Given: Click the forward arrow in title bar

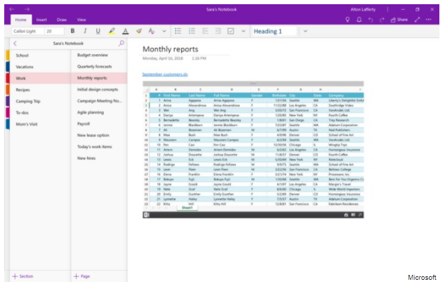Looking at the screenshot, I should (x=27, y=9).
